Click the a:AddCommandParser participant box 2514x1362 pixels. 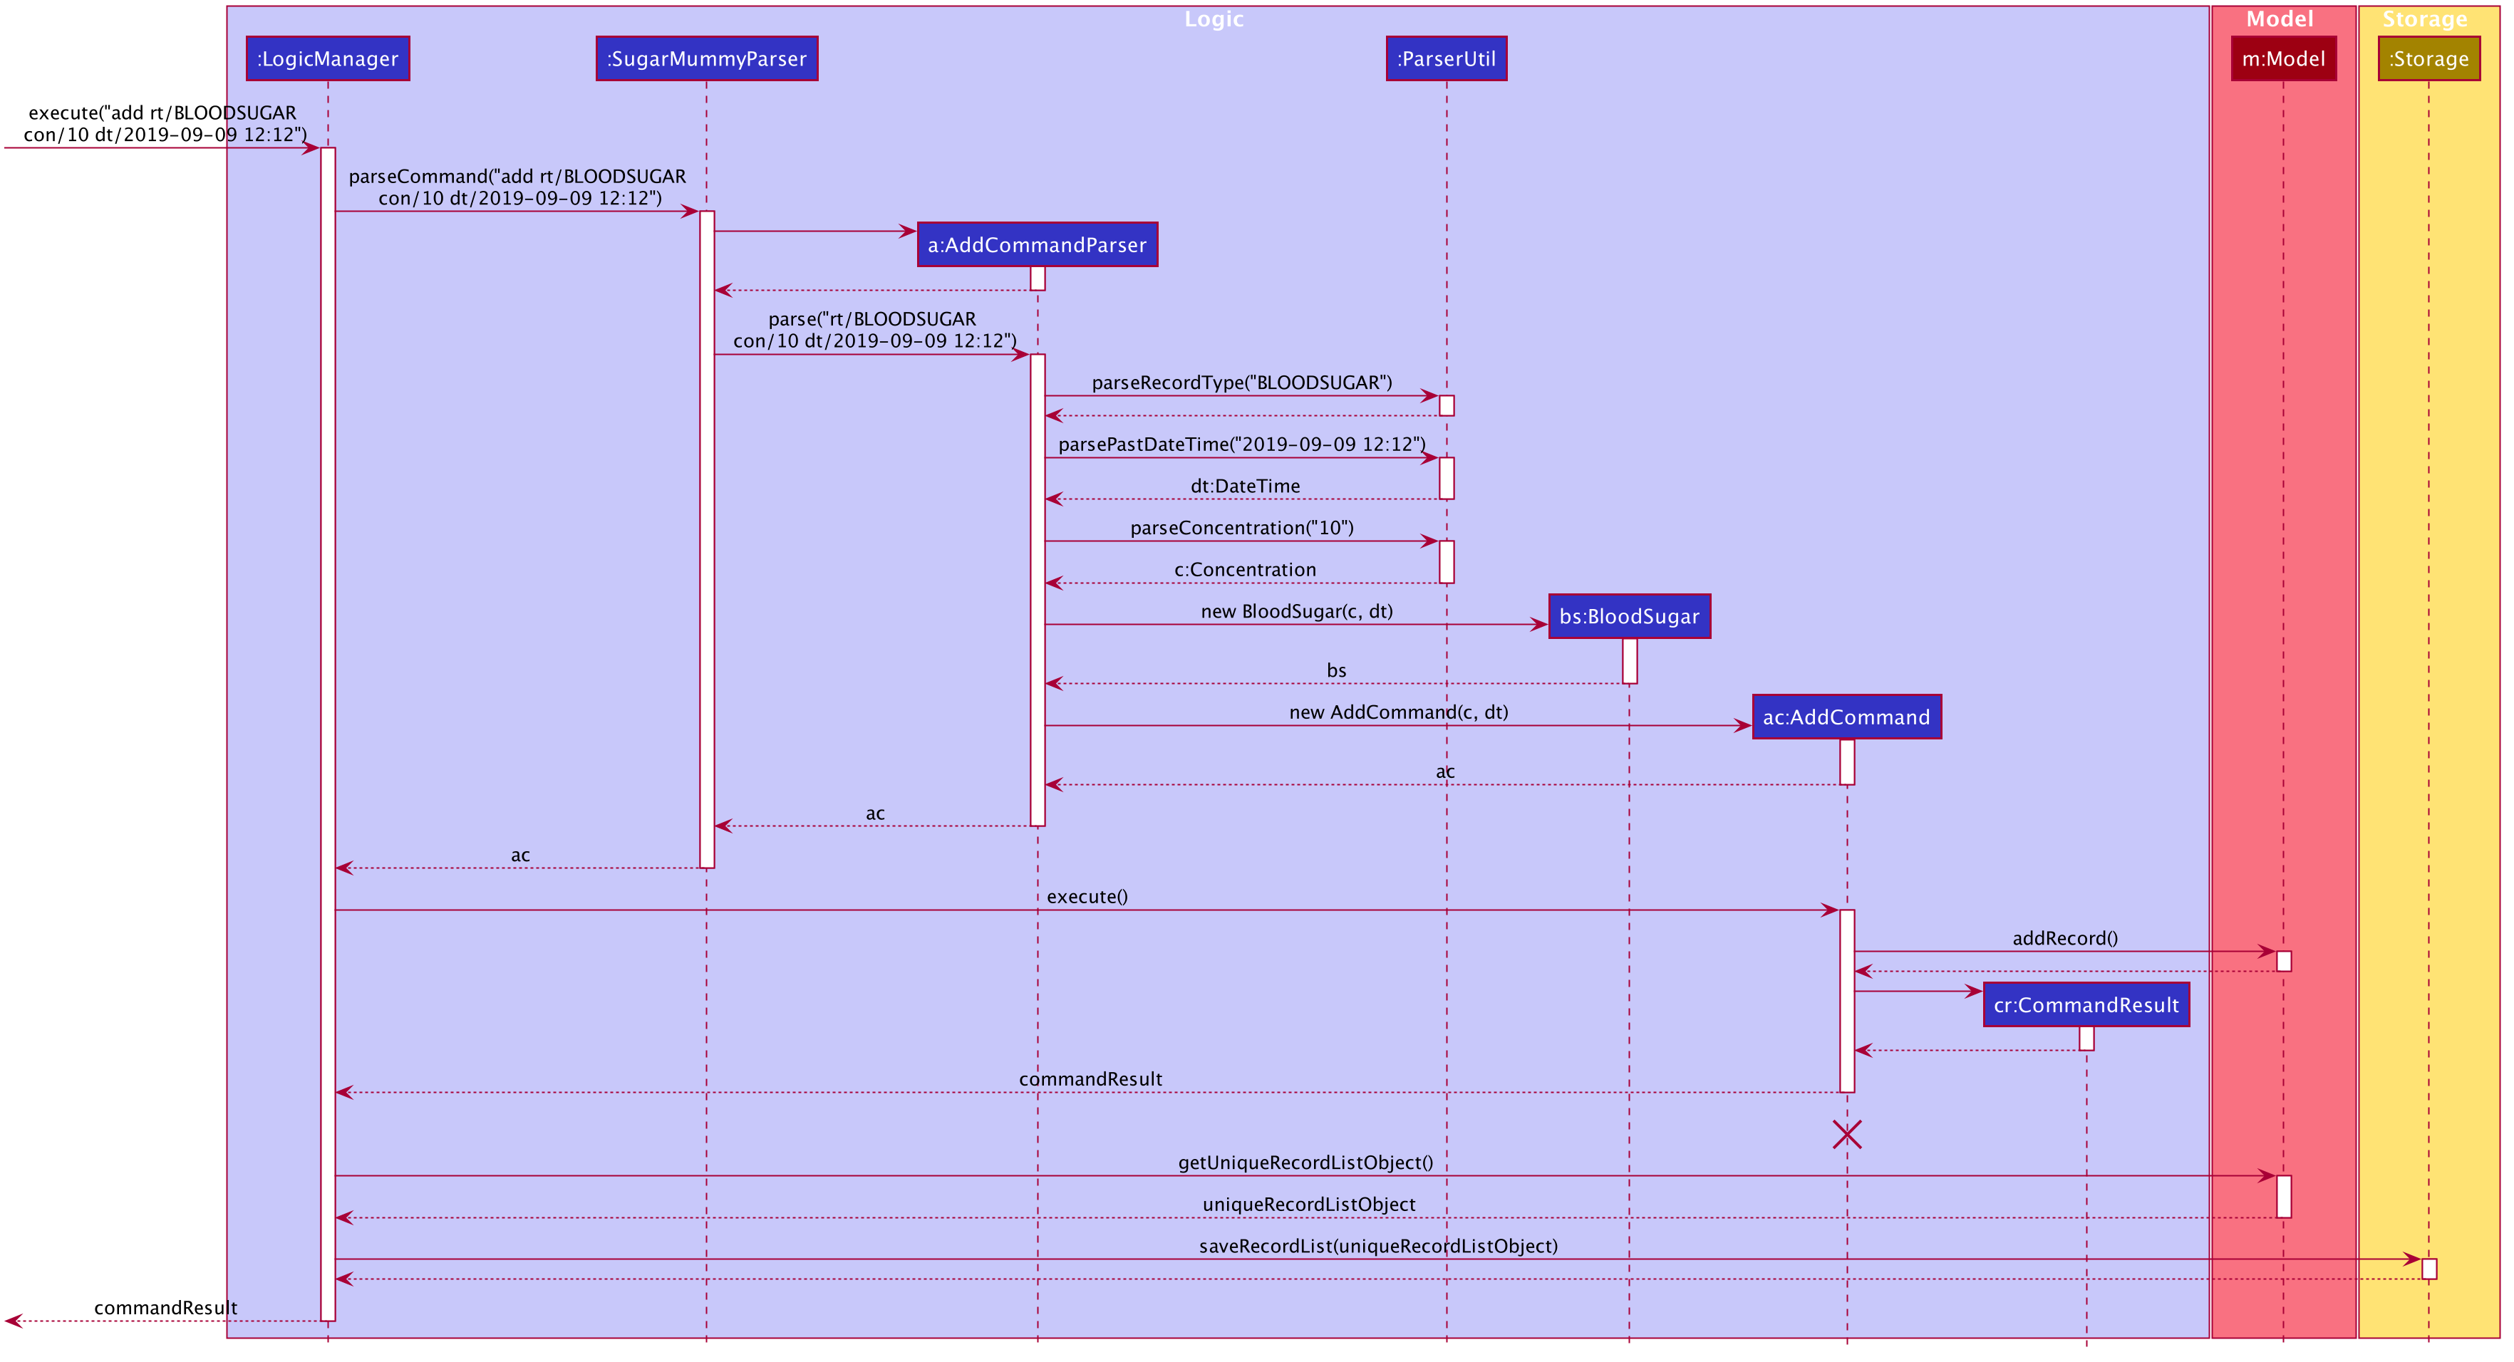coord(1038,245)
